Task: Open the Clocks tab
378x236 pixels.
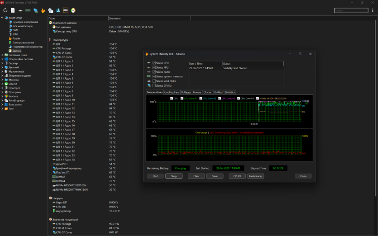Action: coord(207,92)
